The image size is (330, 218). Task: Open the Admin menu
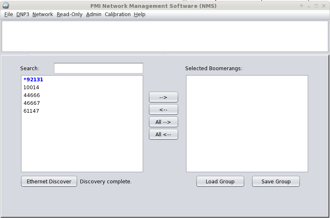click(x=94, y=14)
